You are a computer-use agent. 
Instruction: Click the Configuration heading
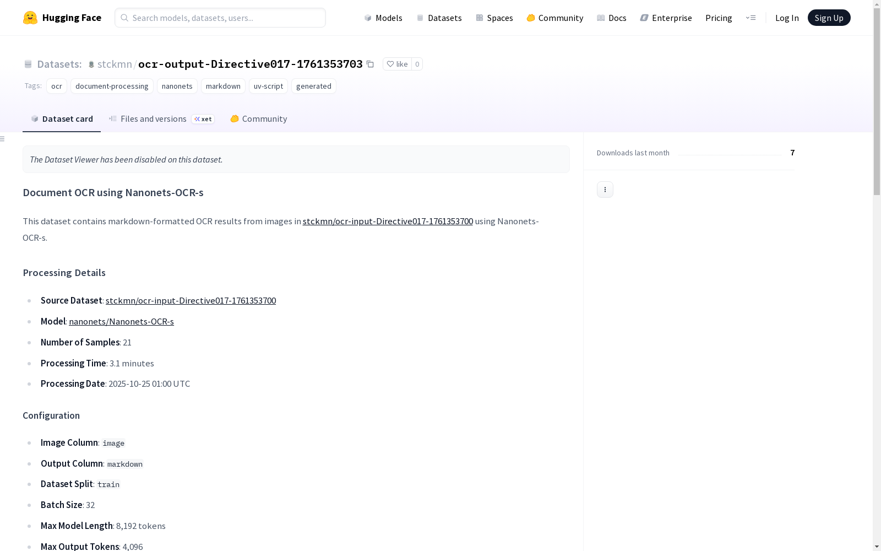point(51,415)
